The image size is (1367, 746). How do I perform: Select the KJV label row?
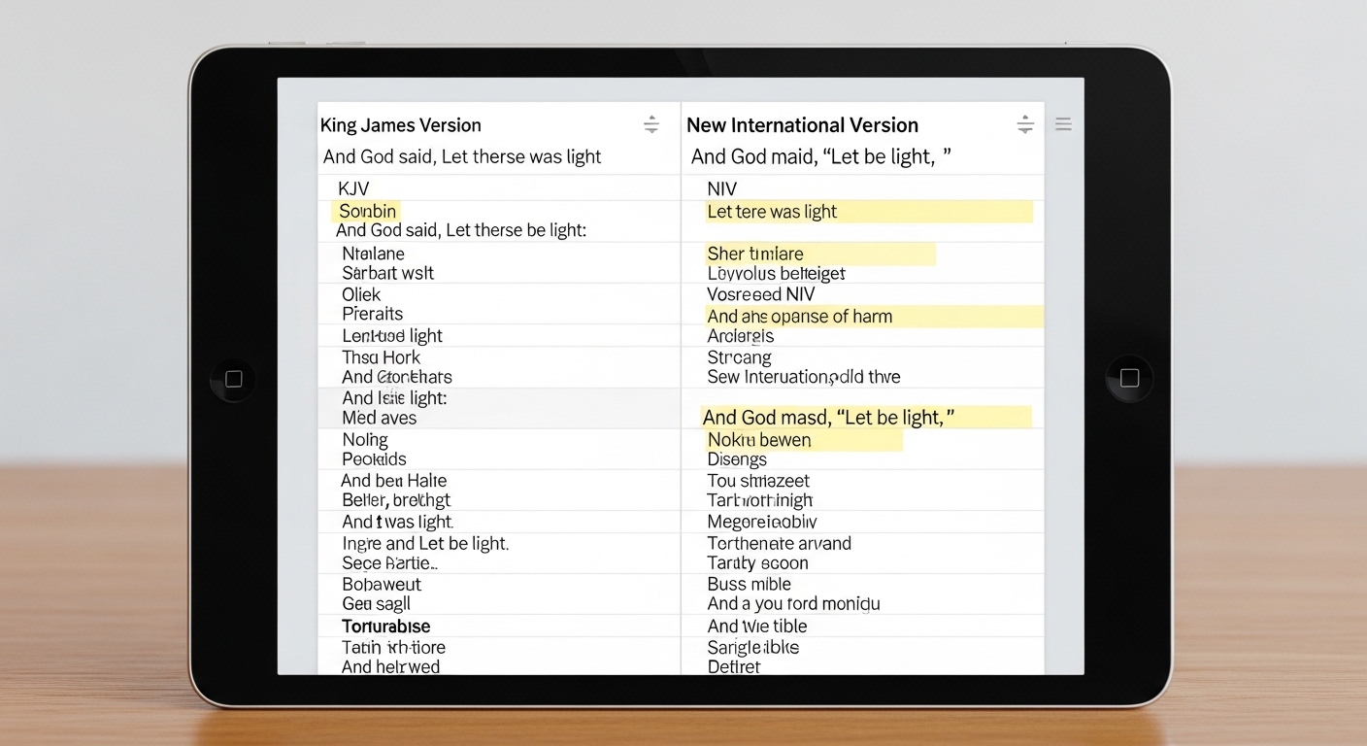(x=353, y=188)
